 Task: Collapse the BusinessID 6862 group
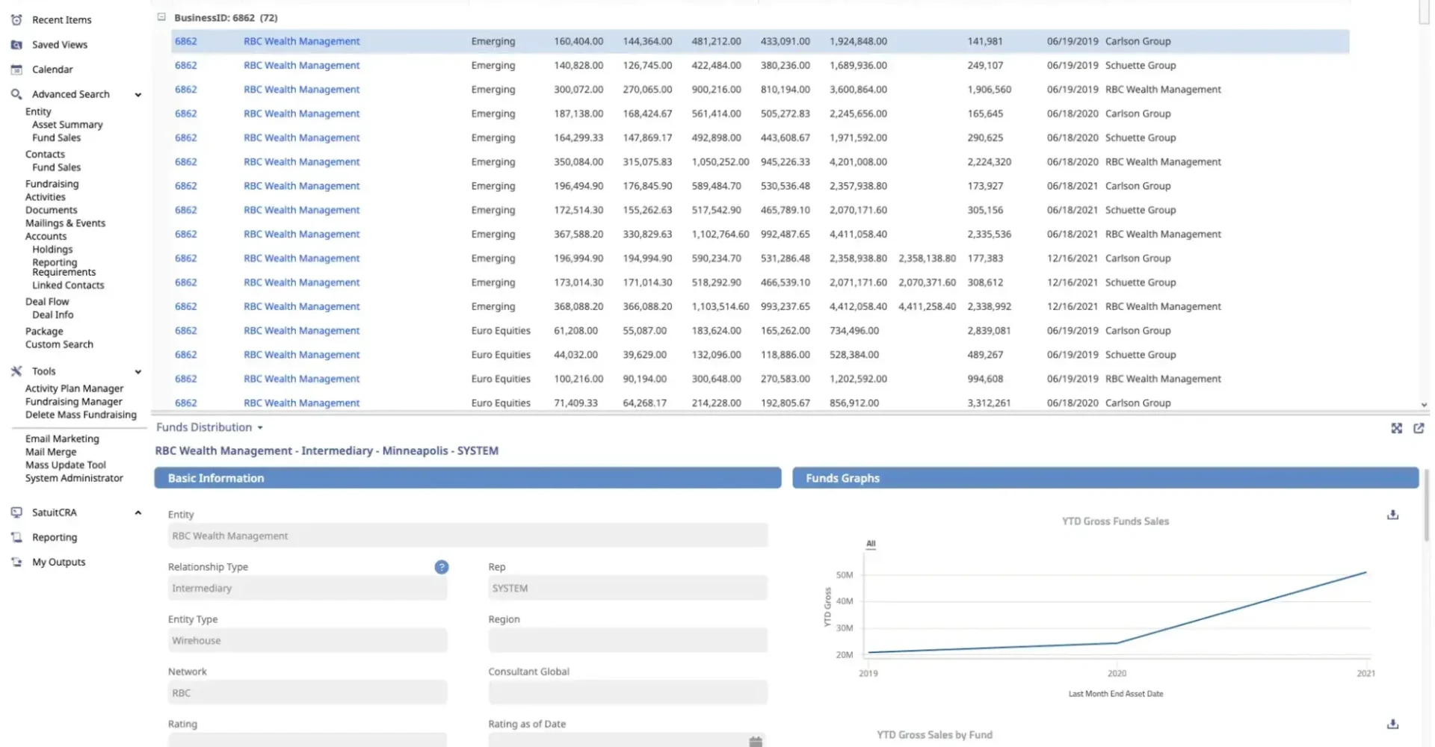(161, 17)
